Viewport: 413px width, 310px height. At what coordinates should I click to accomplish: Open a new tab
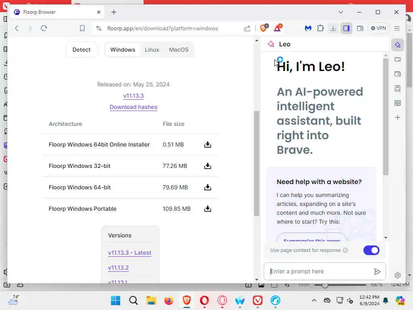pos(113,12)
